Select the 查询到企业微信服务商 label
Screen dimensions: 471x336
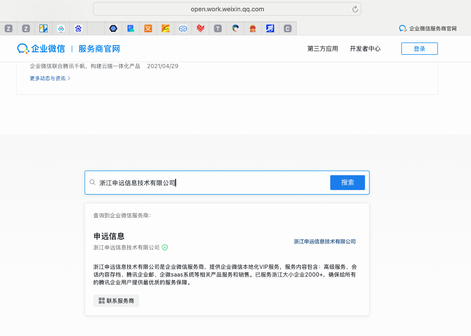122,215
